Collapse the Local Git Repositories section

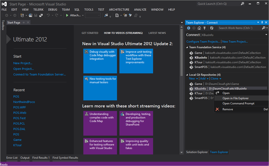coord(187,75)
